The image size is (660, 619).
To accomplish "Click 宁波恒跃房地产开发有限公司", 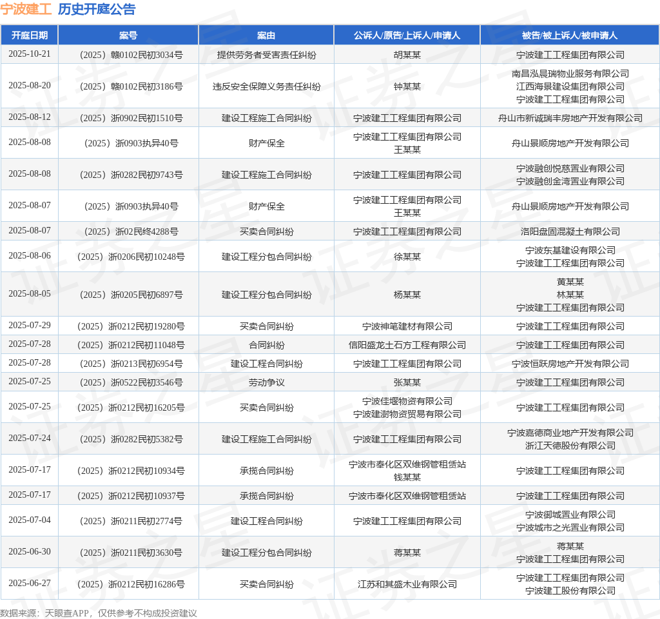I will tap(570, 364).
